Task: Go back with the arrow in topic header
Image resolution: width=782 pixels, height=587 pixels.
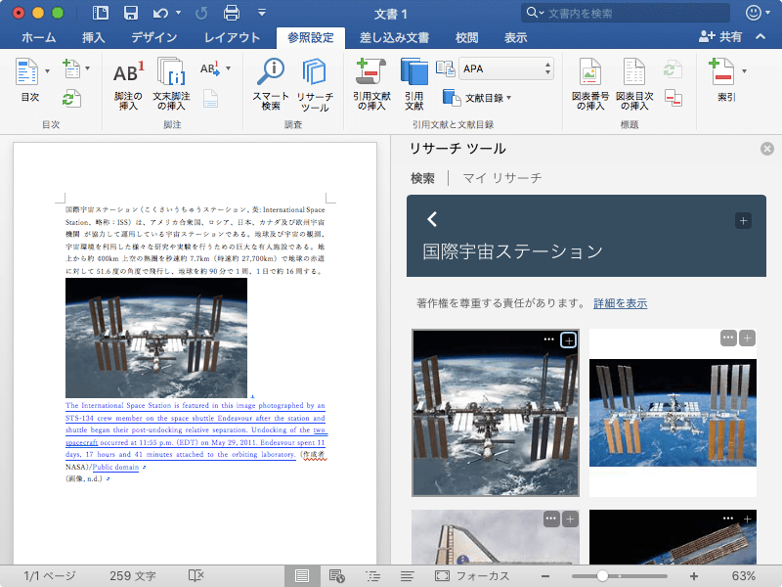Action: (x=432, y=219)
